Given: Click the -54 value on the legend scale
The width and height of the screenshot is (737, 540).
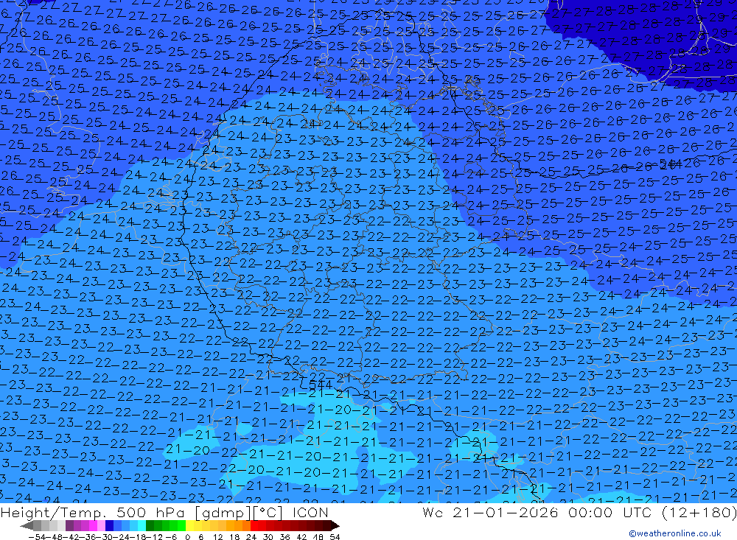Looking at the screenshot, I should (x=38, y=537).
